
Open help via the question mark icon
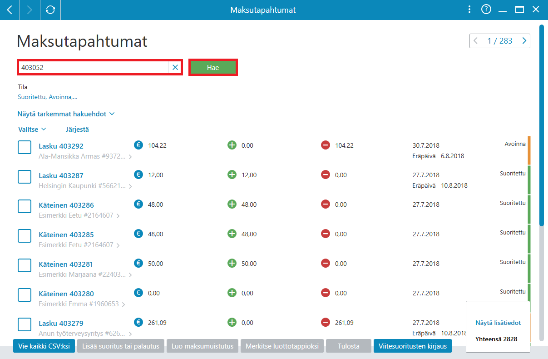click(486, 10)
